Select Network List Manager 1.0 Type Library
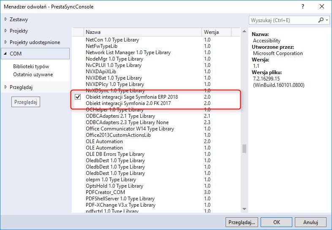Image resolution: width=332 pixels, height=230 pixels. coord(156,53)
